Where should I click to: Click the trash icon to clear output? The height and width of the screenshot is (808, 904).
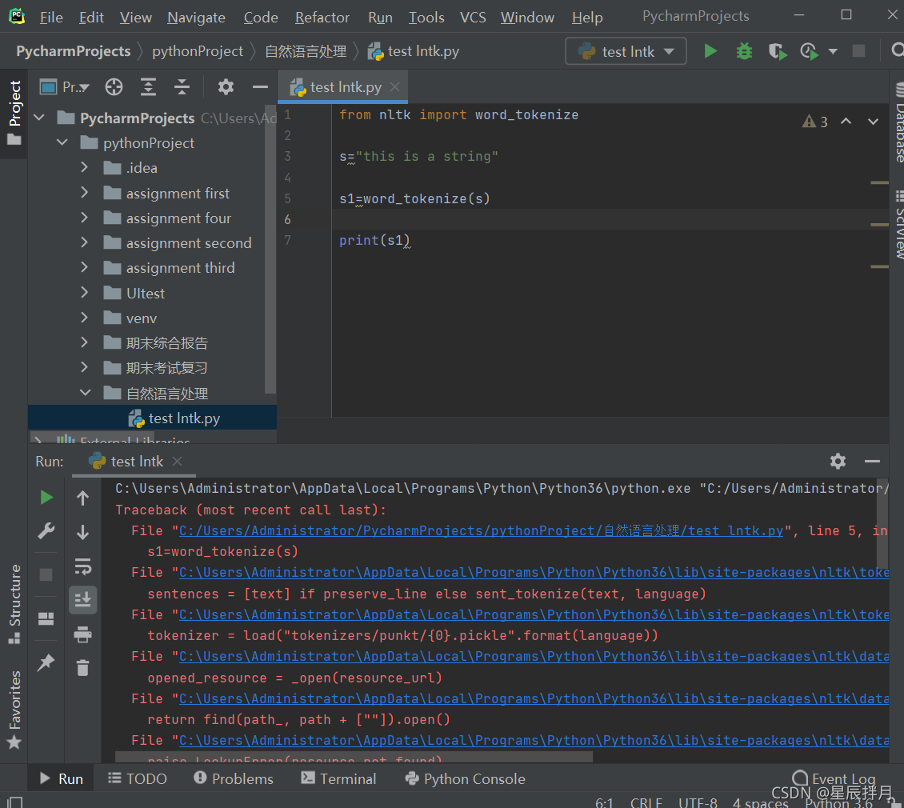point(82,667)
